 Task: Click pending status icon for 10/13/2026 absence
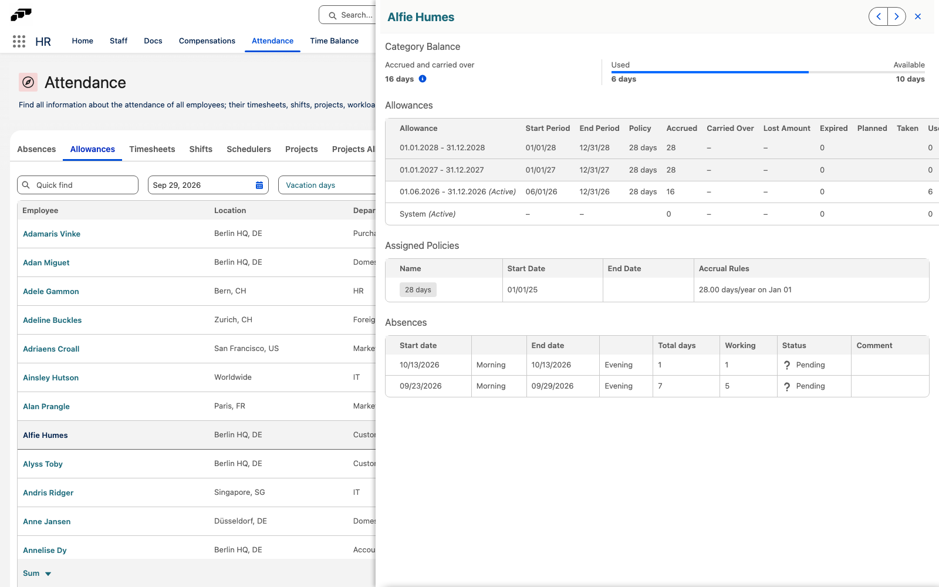tap(787, 365)
